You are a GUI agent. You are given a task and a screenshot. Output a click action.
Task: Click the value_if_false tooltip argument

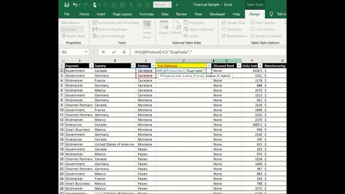point(218,76)
